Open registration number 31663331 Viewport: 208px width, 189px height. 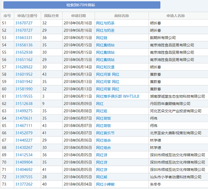pos(24,38)
